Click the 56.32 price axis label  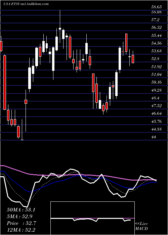click(157, 28)
